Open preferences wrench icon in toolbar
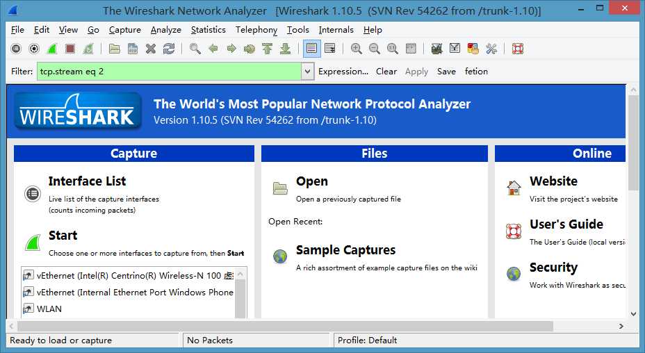The height and width of the screenshot is (353, 645). point(491,49)
